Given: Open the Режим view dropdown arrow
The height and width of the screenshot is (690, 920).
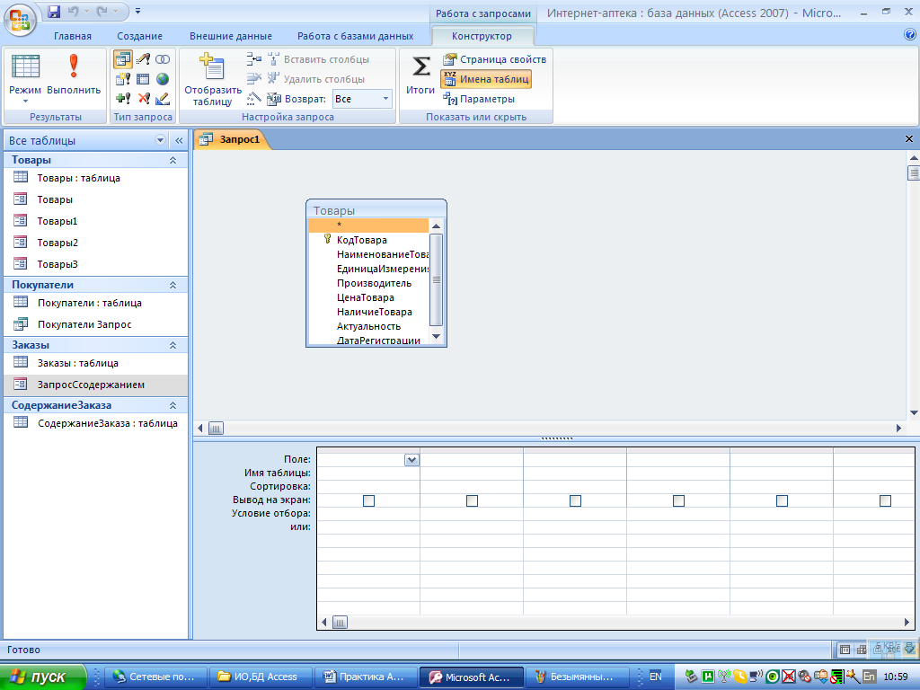Looking at the screenshot, I should pos(25,102).
